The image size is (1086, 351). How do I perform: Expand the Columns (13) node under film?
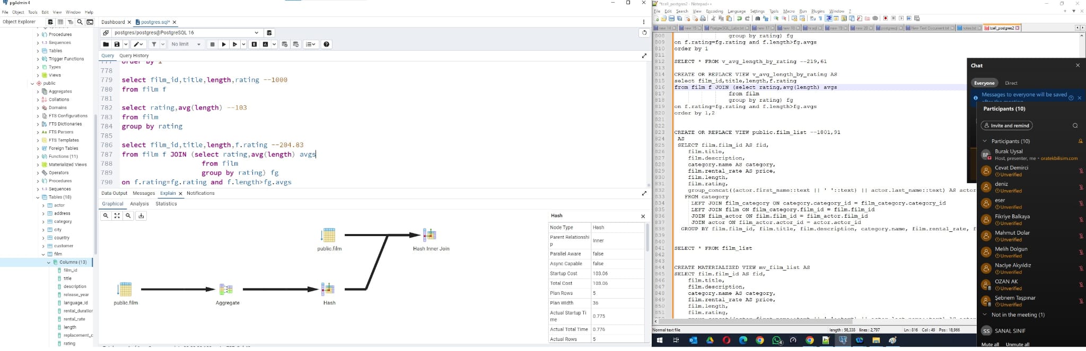tap(49, 262)
